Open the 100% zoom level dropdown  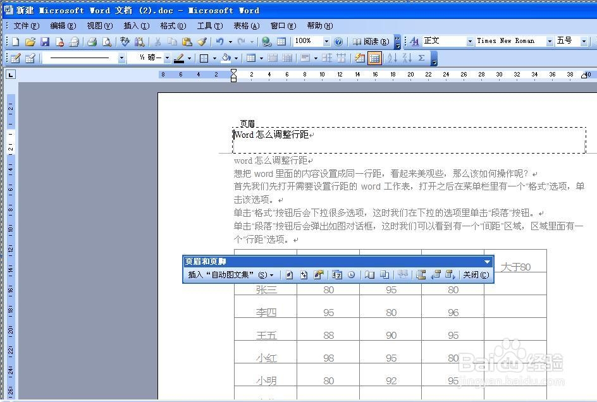point(326,41)
